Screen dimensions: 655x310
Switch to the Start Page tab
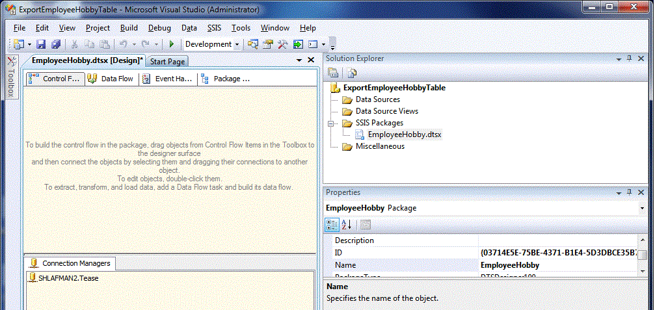[x=168, y=61]
